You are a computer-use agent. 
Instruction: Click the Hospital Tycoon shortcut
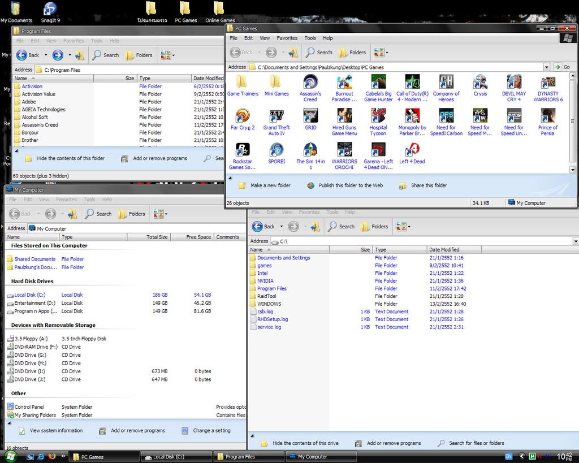pyautogui.click(x=378, y=116)
